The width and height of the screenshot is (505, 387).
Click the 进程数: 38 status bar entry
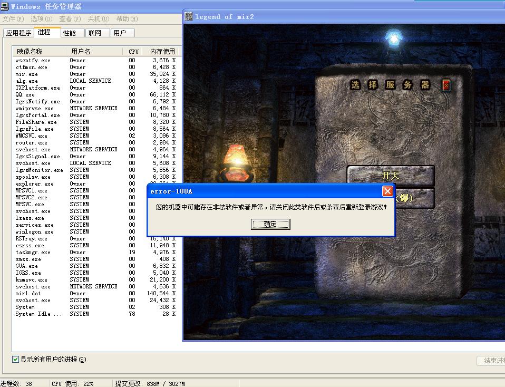click(16, 383)
